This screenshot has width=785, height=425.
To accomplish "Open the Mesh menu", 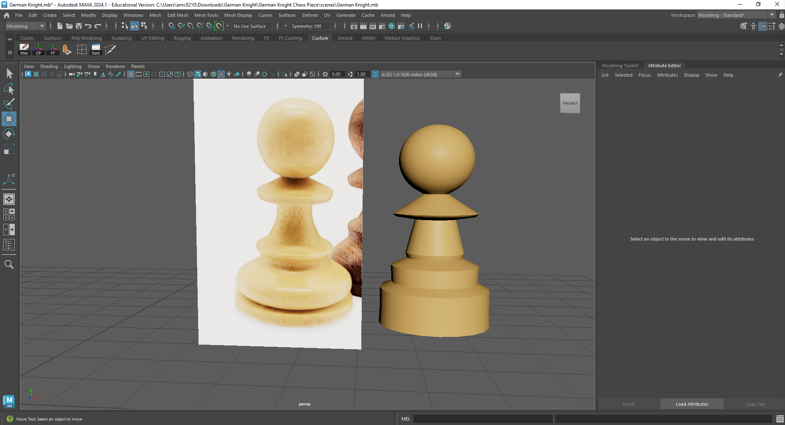I will point(155,15).
